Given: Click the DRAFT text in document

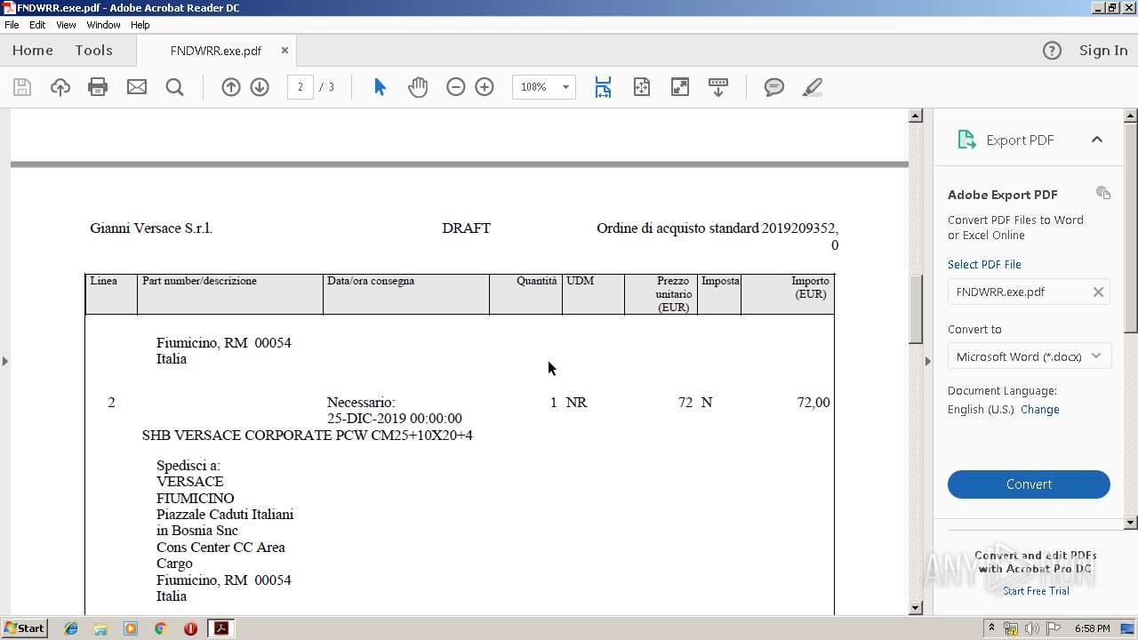Looking at the screenshot, I should 466,228.
